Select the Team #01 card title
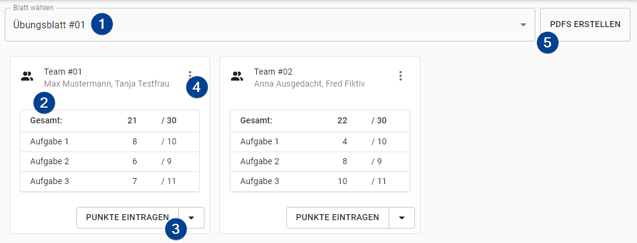The image size is (637, 243). click(x=63, y=72)
